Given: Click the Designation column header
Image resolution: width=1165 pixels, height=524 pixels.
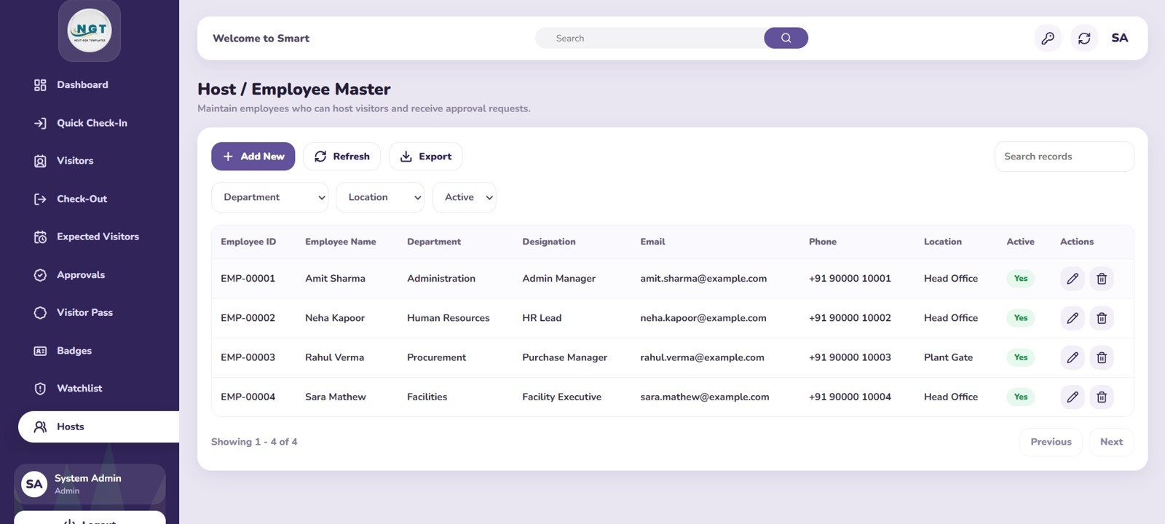Looking at the screenshot, I should 549,242.
